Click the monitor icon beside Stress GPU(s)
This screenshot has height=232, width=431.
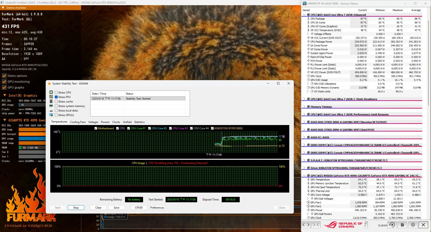[51, 115]
